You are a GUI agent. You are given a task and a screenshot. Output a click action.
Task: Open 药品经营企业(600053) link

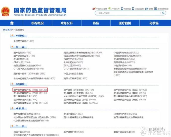pos(124,62)
